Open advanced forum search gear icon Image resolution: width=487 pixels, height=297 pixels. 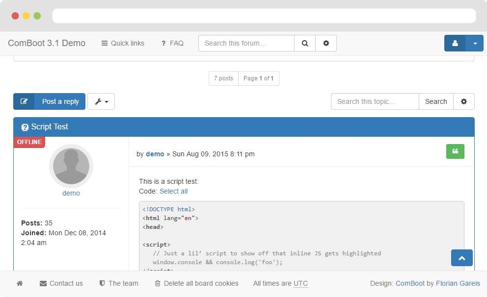click(326, 43)
